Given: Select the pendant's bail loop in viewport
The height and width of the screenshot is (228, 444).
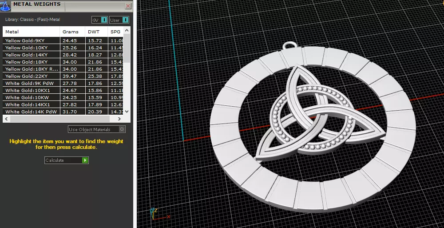Looking at the screenshot, I should (x=289, y=46).
